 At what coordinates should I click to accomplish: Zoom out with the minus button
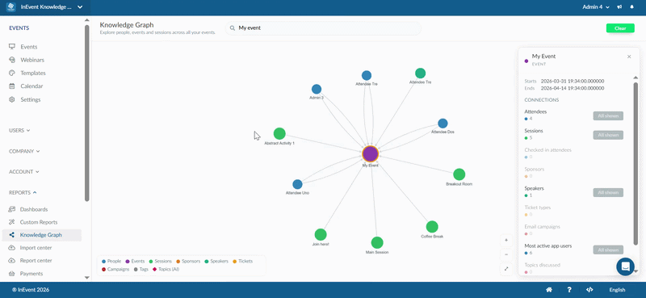(x=506, y=254)
